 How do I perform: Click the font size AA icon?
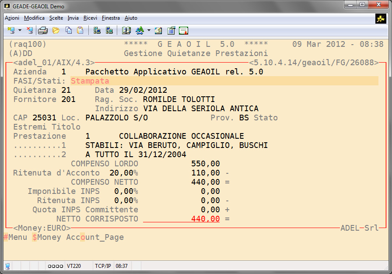coord(140,31)
